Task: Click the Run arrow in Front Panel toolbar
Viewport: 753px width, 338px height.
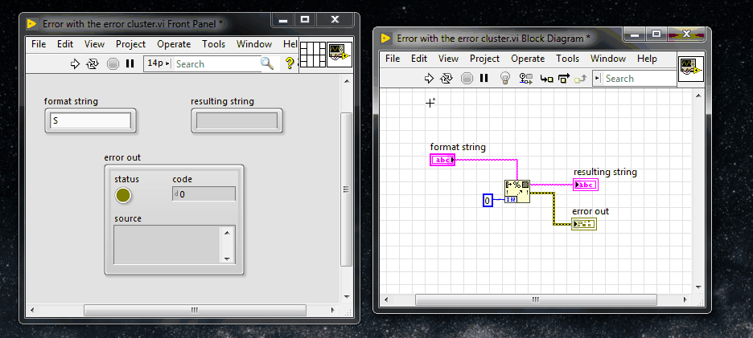Action: [x=75, y=63]
